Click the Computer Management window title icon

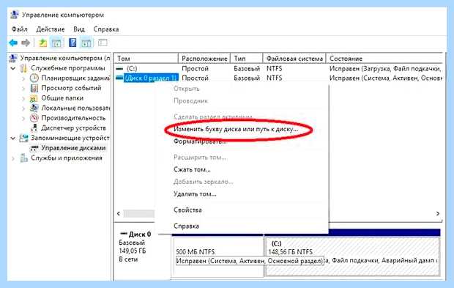point(15,15)
